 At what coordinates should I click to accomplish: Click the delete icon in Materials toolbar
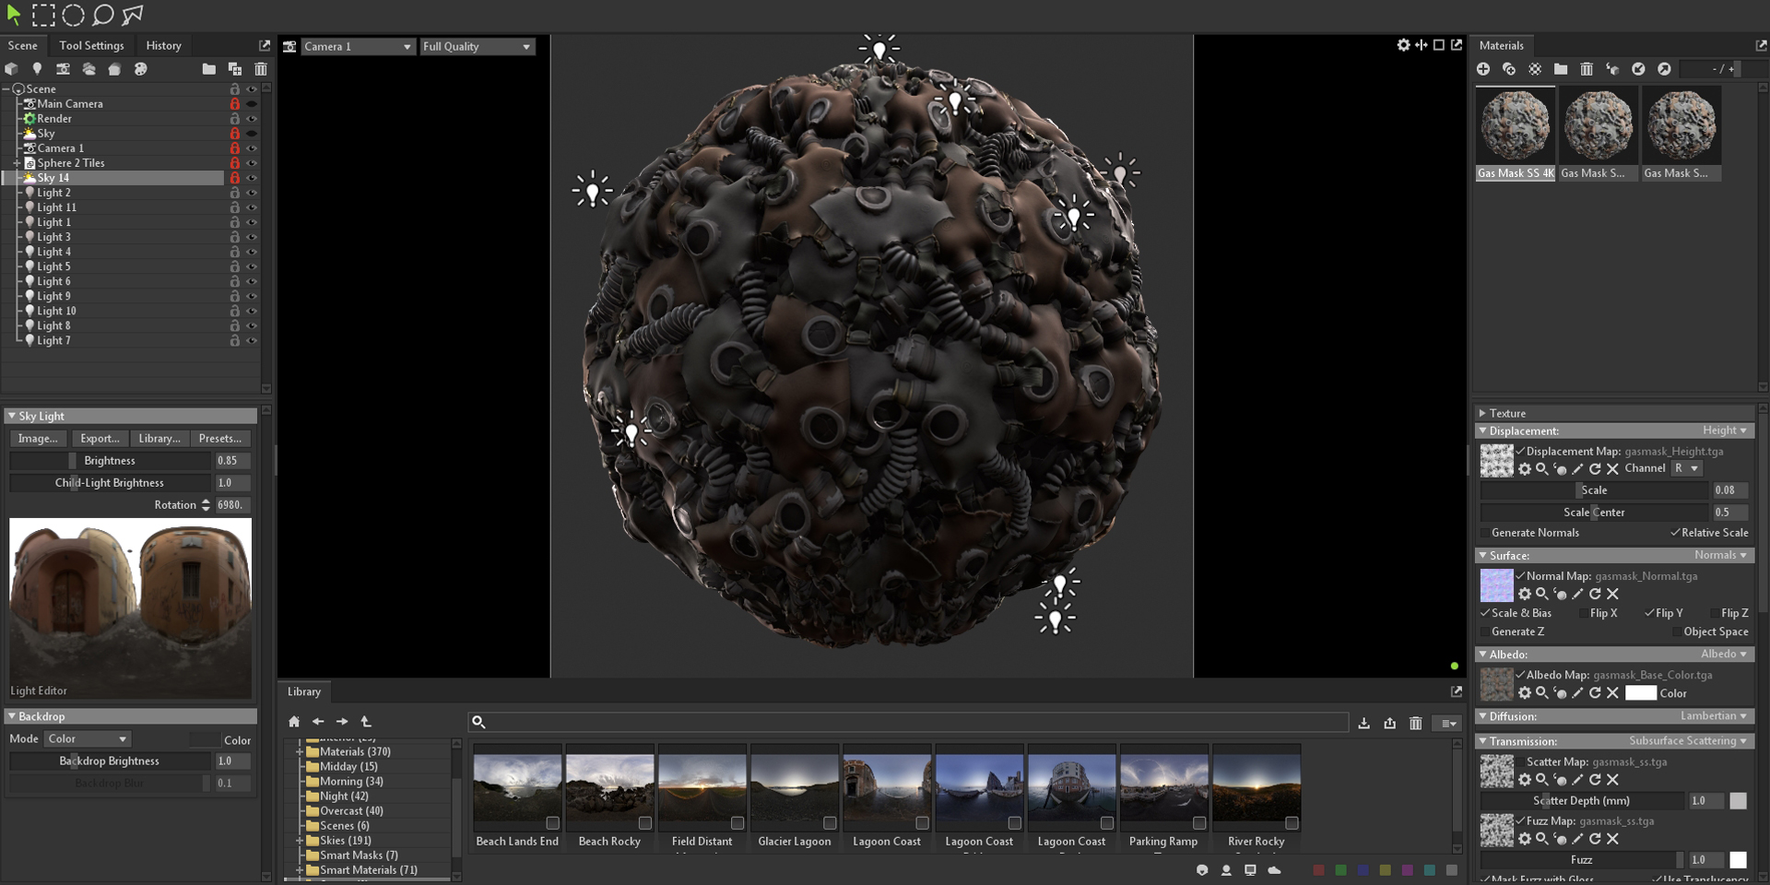pyautogui.click(x=1587, y=69)
